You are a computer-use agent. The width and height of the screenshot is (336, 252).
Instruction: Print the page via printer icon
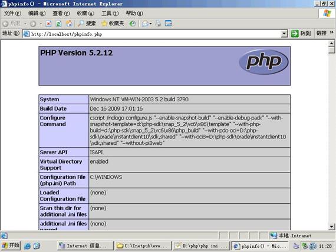158,24
